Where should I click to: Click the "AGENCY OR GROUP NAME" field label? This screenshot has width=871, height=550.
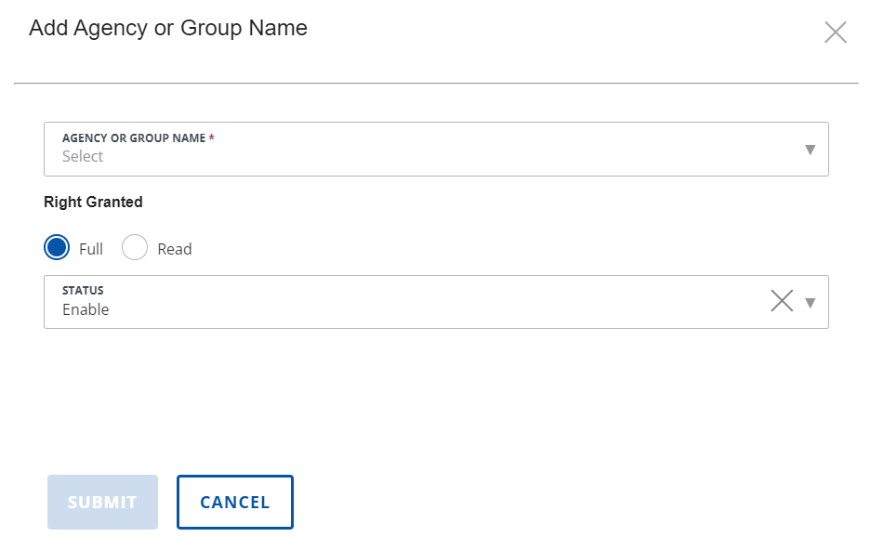tap(134, 138)
